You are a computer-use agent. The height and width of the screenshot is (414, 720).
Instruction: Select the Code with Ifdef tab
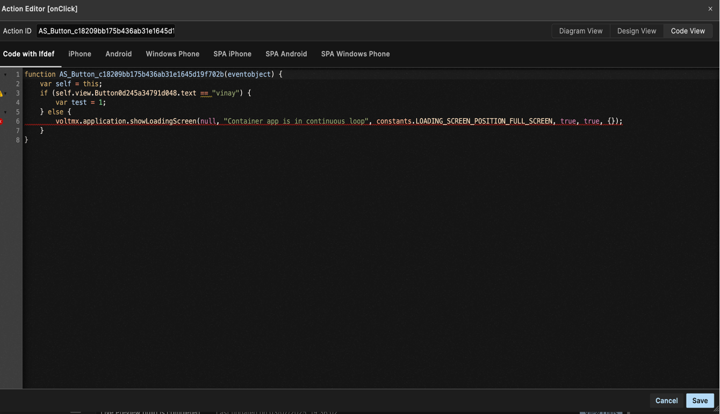click(28, 54)
